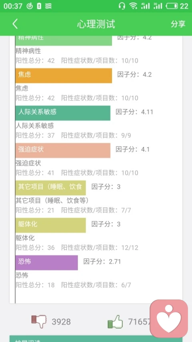Select the yellow 躯体化 bar
The width and height of the screenshot is (192, 342).
pos(50,225)
